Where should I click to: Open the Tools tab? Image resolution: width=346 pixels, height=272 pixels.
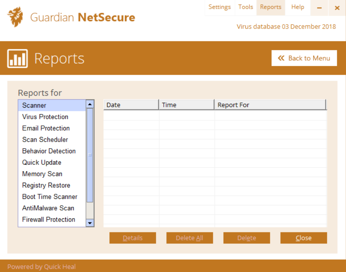pos(245,7)
